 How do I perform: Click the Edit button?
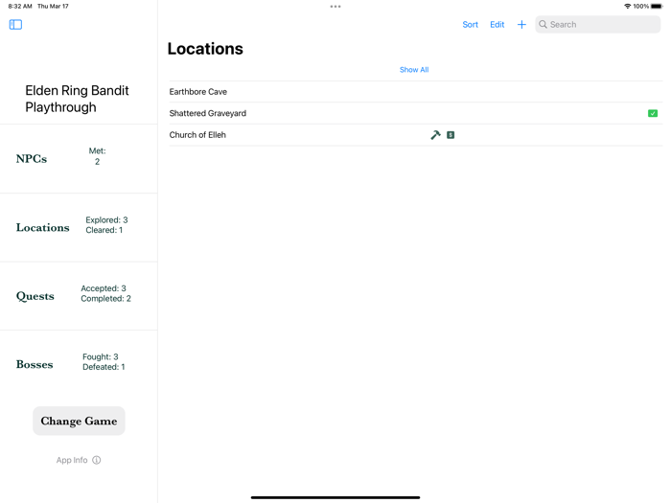[x=497, y=24]
